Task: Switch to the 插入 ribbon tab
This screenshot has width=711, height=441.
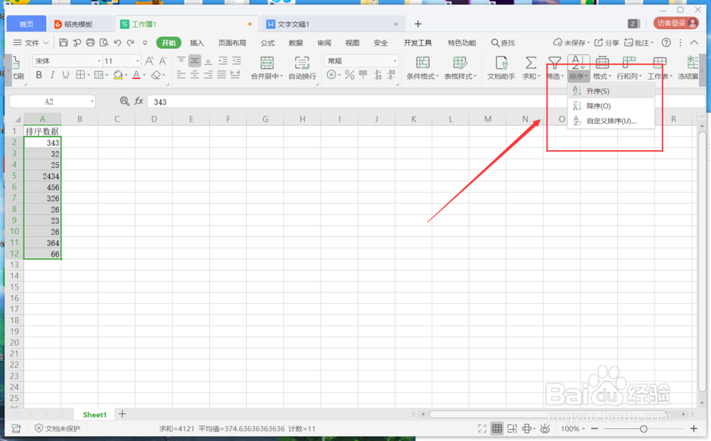Action: click(197, 43)
